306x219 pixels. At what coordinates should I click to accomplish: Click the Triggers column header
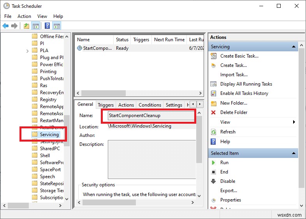click(141, 40)
